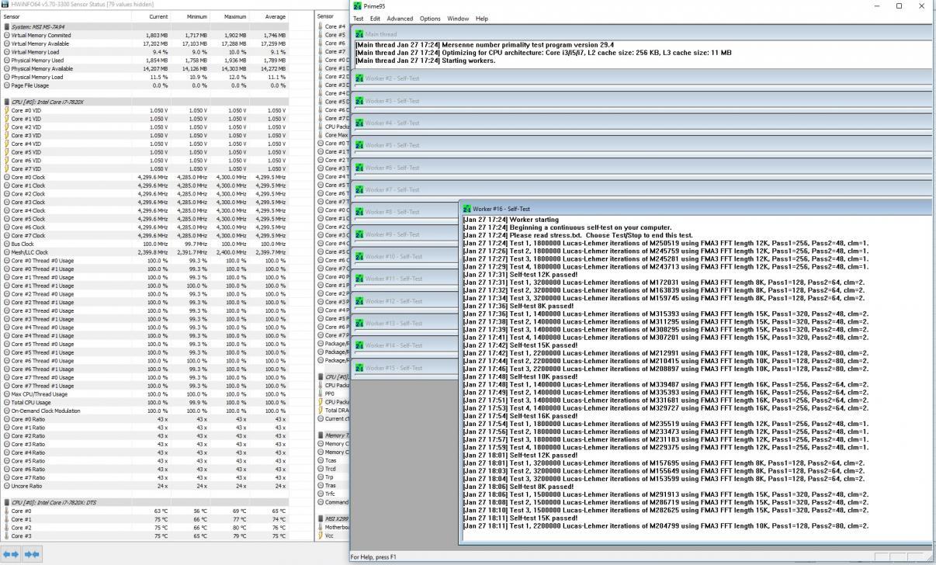Click the Worker #10 - Self-Test window icon

[359, 256]
